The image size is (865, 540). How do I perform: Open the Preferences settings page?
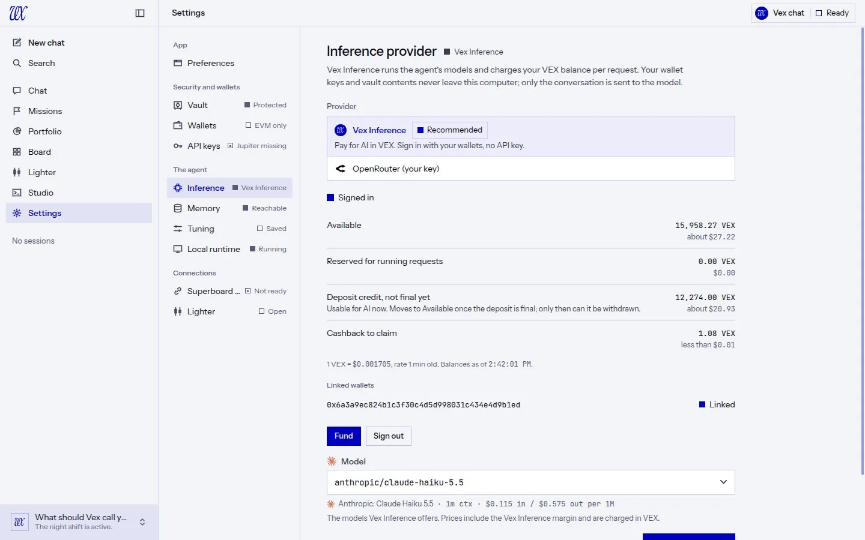(229, 63)
